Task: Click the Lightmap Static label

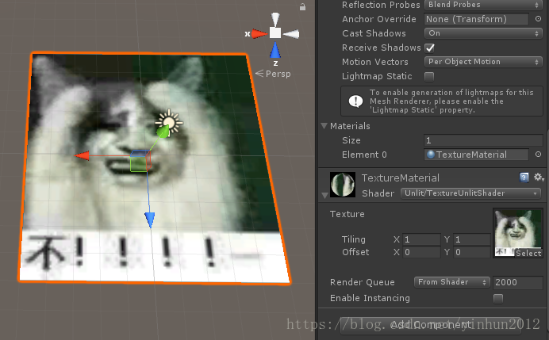Action: click(377, 76)
